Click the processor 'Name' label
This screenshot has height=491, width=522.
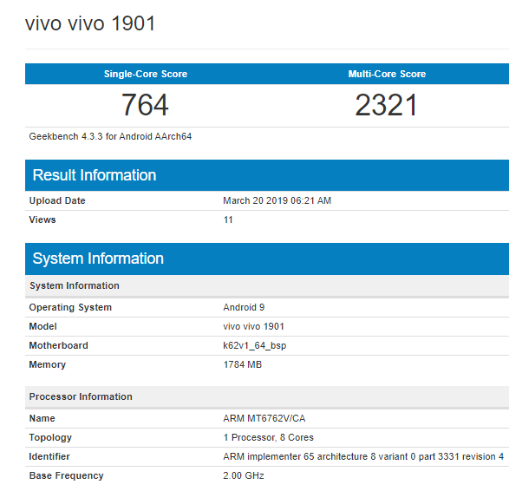[x=42, y=418]
